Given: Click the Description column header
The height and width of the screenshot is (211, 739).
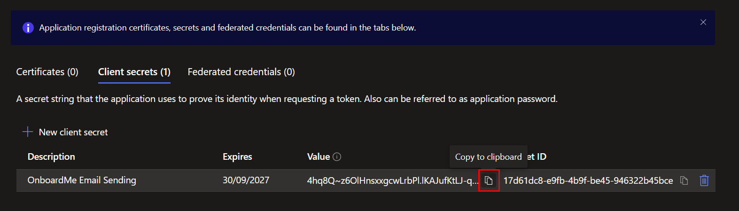Looking at the screenshot, I should 51,157.
